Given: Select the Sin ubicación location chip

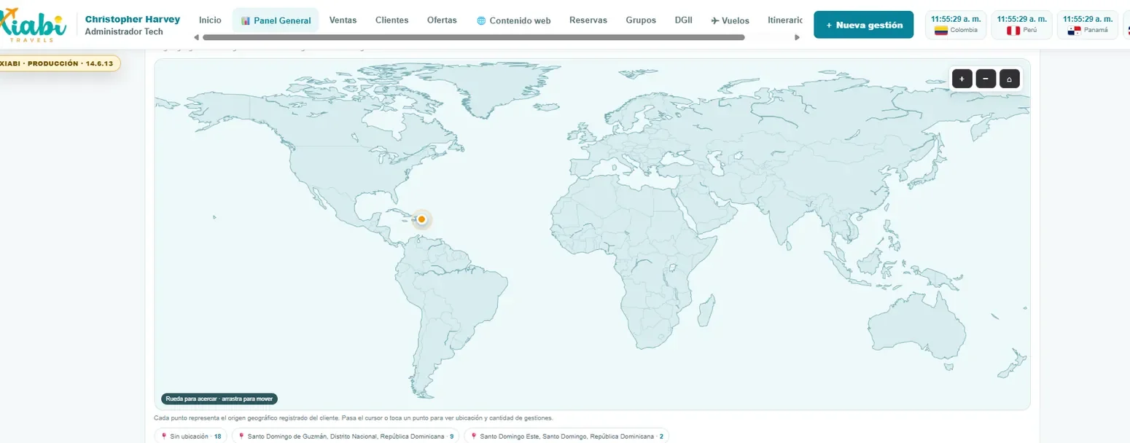Looking at the screenshot, I should (191, 436).
